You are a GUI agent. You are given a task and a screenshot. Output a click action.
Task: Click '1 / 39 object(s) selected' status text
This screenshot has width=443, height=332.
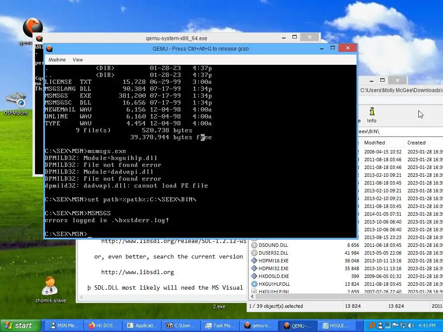[276, 306]
